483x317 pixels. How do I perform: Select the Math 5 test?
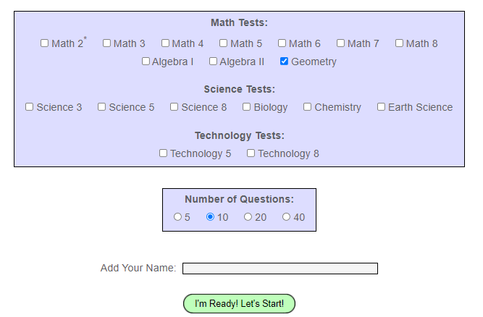(x=224, y=43)
